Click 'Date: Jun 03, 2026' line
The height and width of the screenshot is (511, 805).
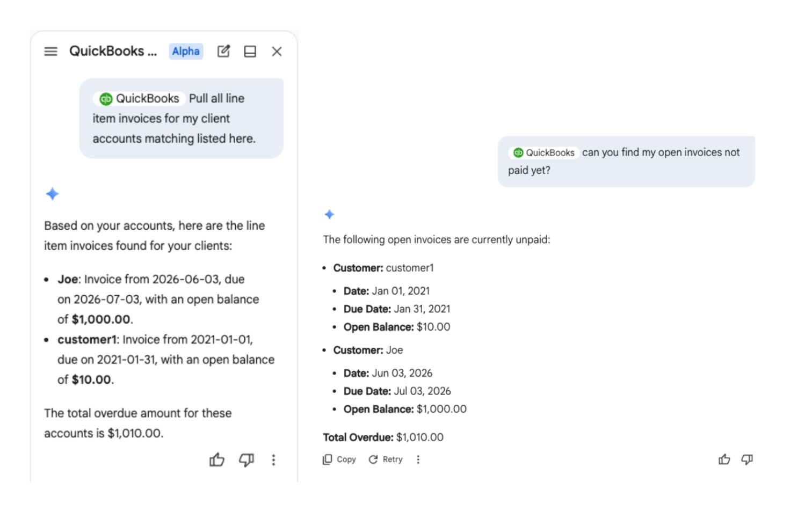388,373
